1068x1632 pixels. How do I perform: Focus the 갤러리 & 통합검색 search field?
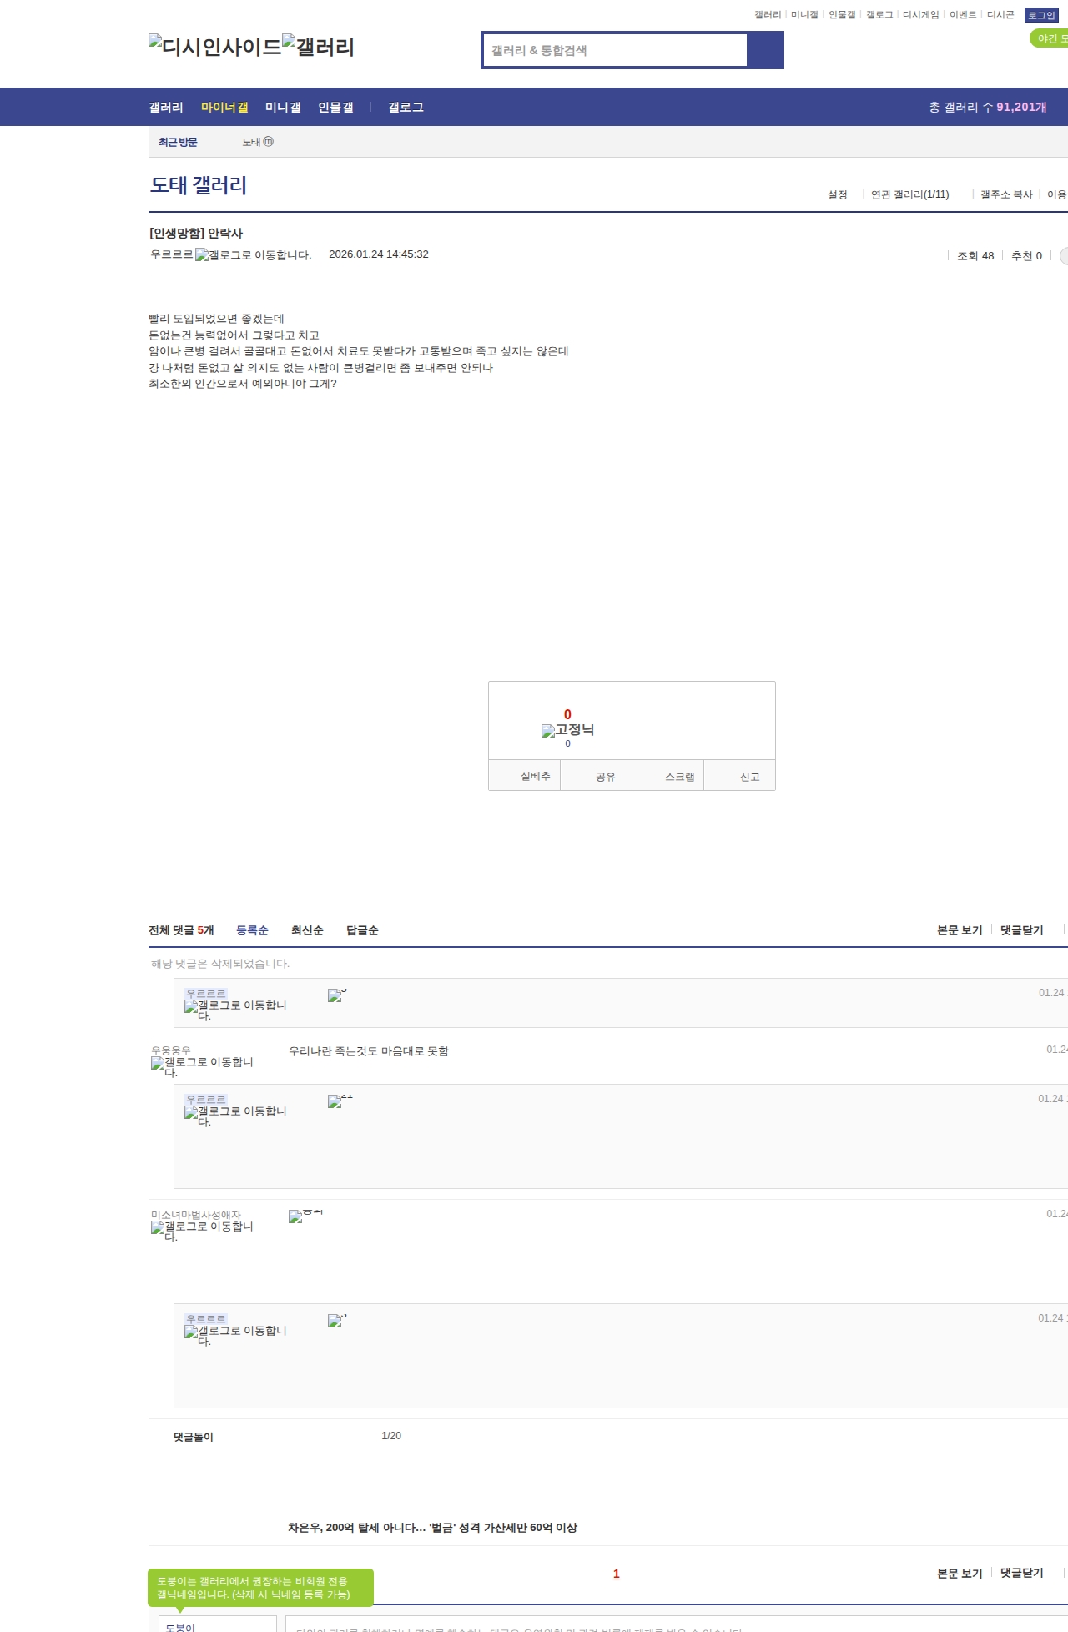[x=615, y=50]
